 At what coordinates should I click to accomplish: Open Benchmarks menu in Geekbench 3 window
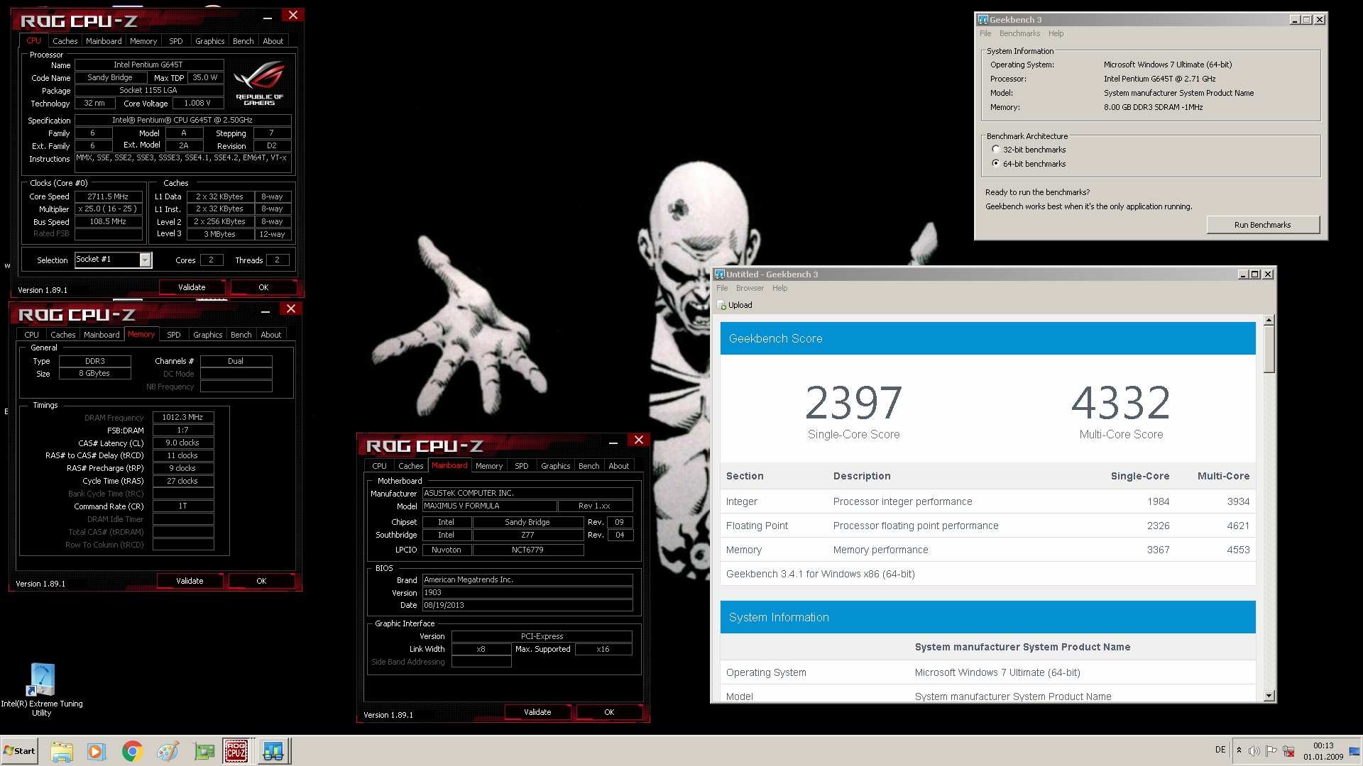click(1019, 33)
